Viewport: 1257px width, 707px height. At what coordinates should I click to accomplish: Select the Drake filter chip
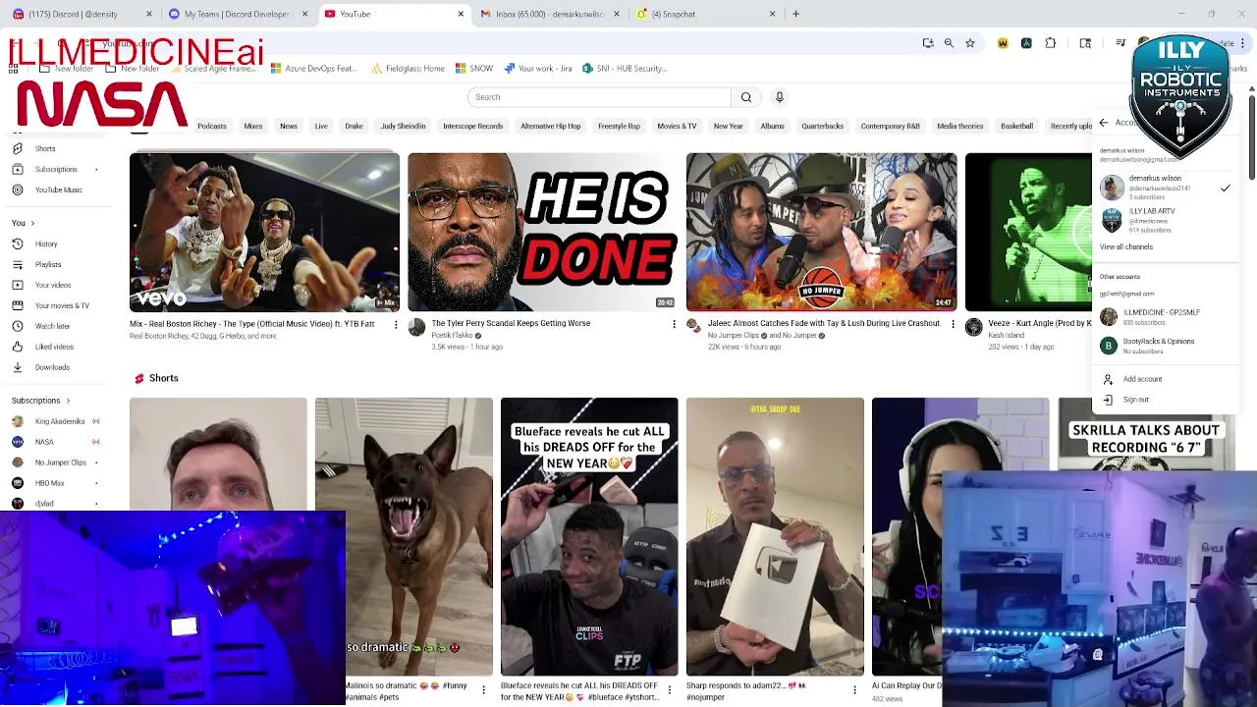[x=355, y=126]
